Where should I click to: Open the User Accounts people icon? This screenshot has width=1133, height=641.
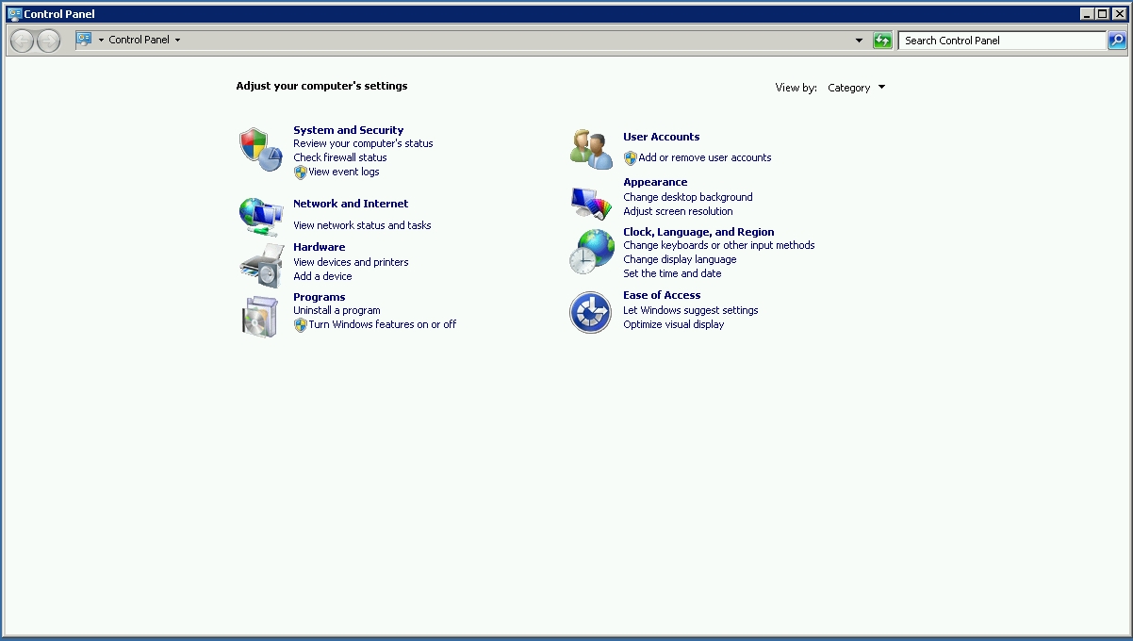[591, 150]
